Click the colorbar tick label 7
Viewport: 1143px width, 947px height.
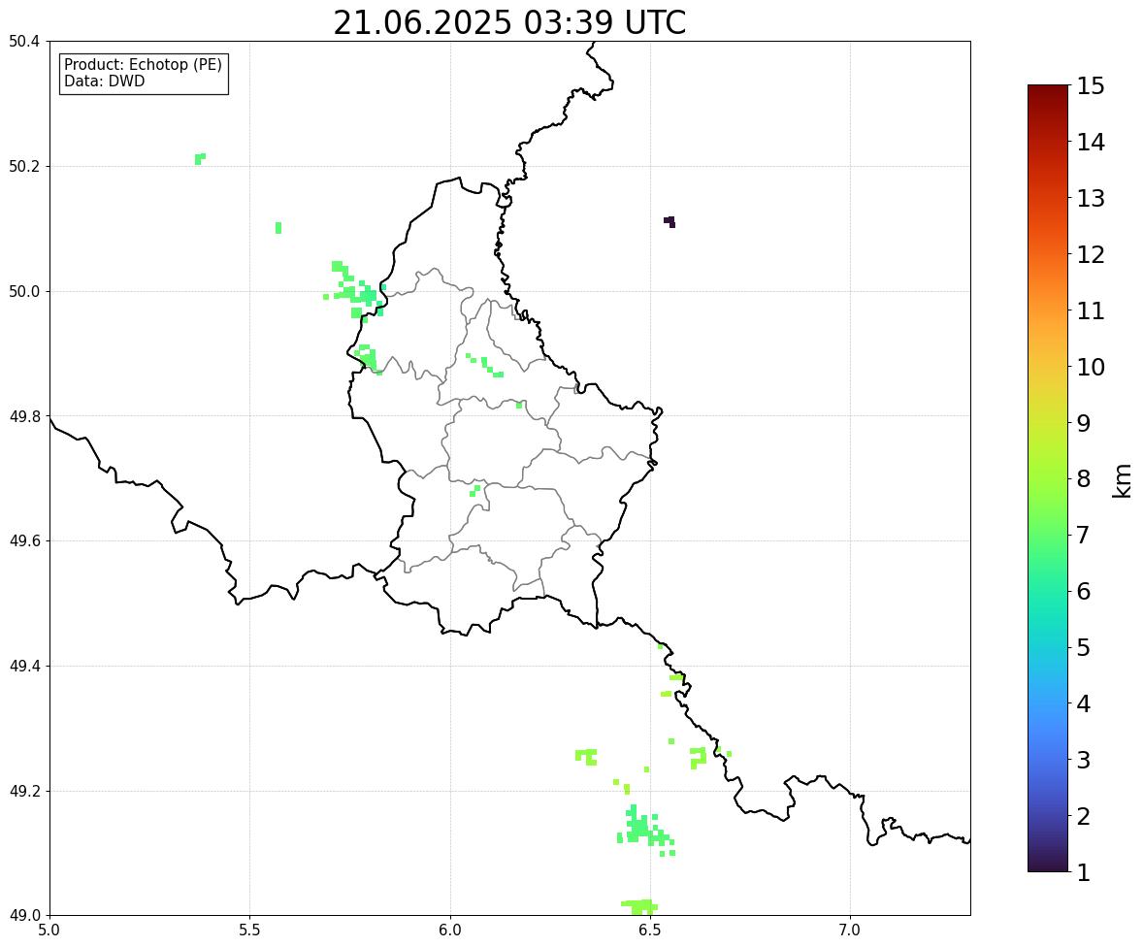pyautogui.click(x=1084, y=535)
